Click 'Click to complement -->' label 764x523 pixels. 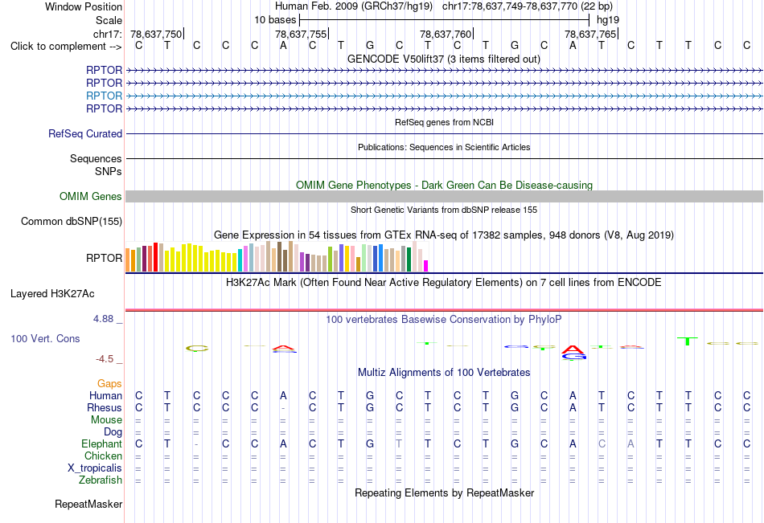(x=66, y=47)
